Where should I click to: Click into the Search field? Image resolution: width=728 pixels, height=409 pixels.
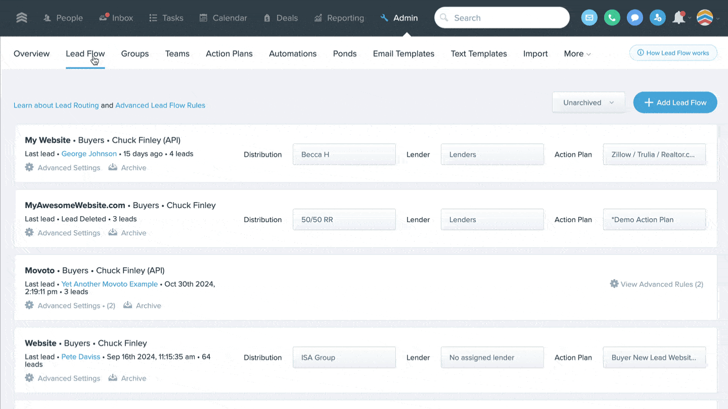(506, 18)
